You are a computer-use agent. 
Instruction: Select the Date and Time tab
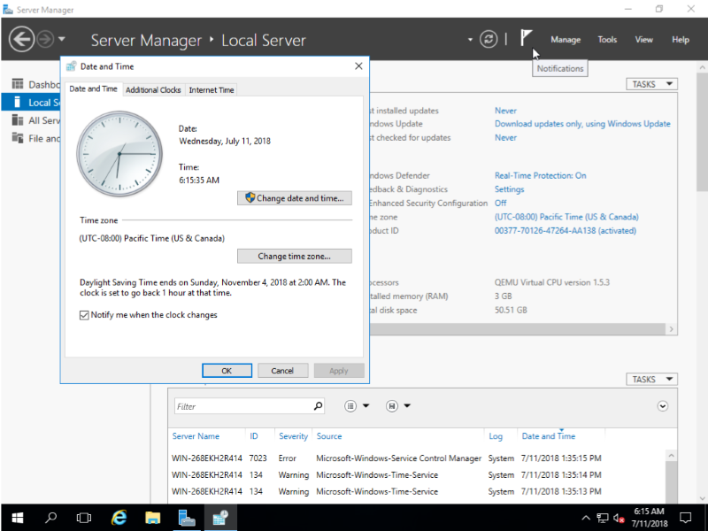93,89
